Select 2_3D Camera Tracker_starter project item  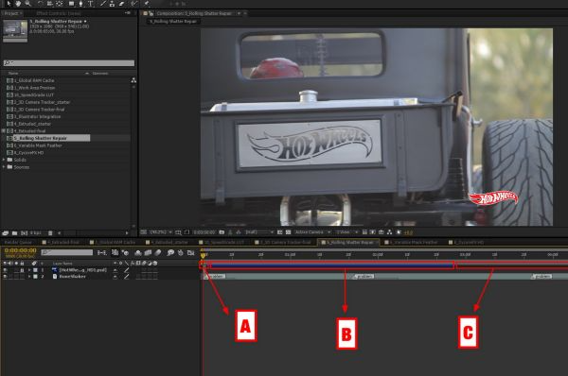[42, 102]
